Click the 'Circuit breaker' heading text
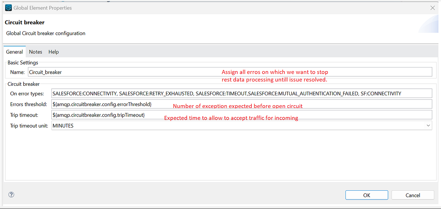Viewport: 441px width, 209px height. click(25, 22)
